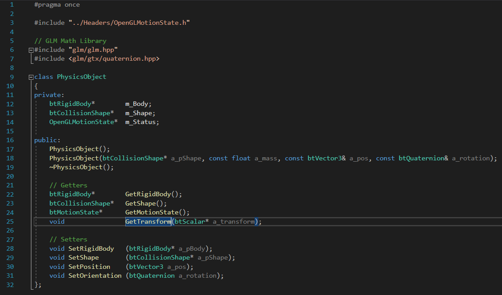Viewport: 502px width, 295px height.
Task: Click the m_Shape member variable
Action: coord(139,113)
